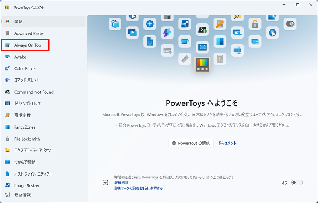Screen dimensions: 318x203
Task: Open the ドキュメント link
Action: click(x=227, y=143)
